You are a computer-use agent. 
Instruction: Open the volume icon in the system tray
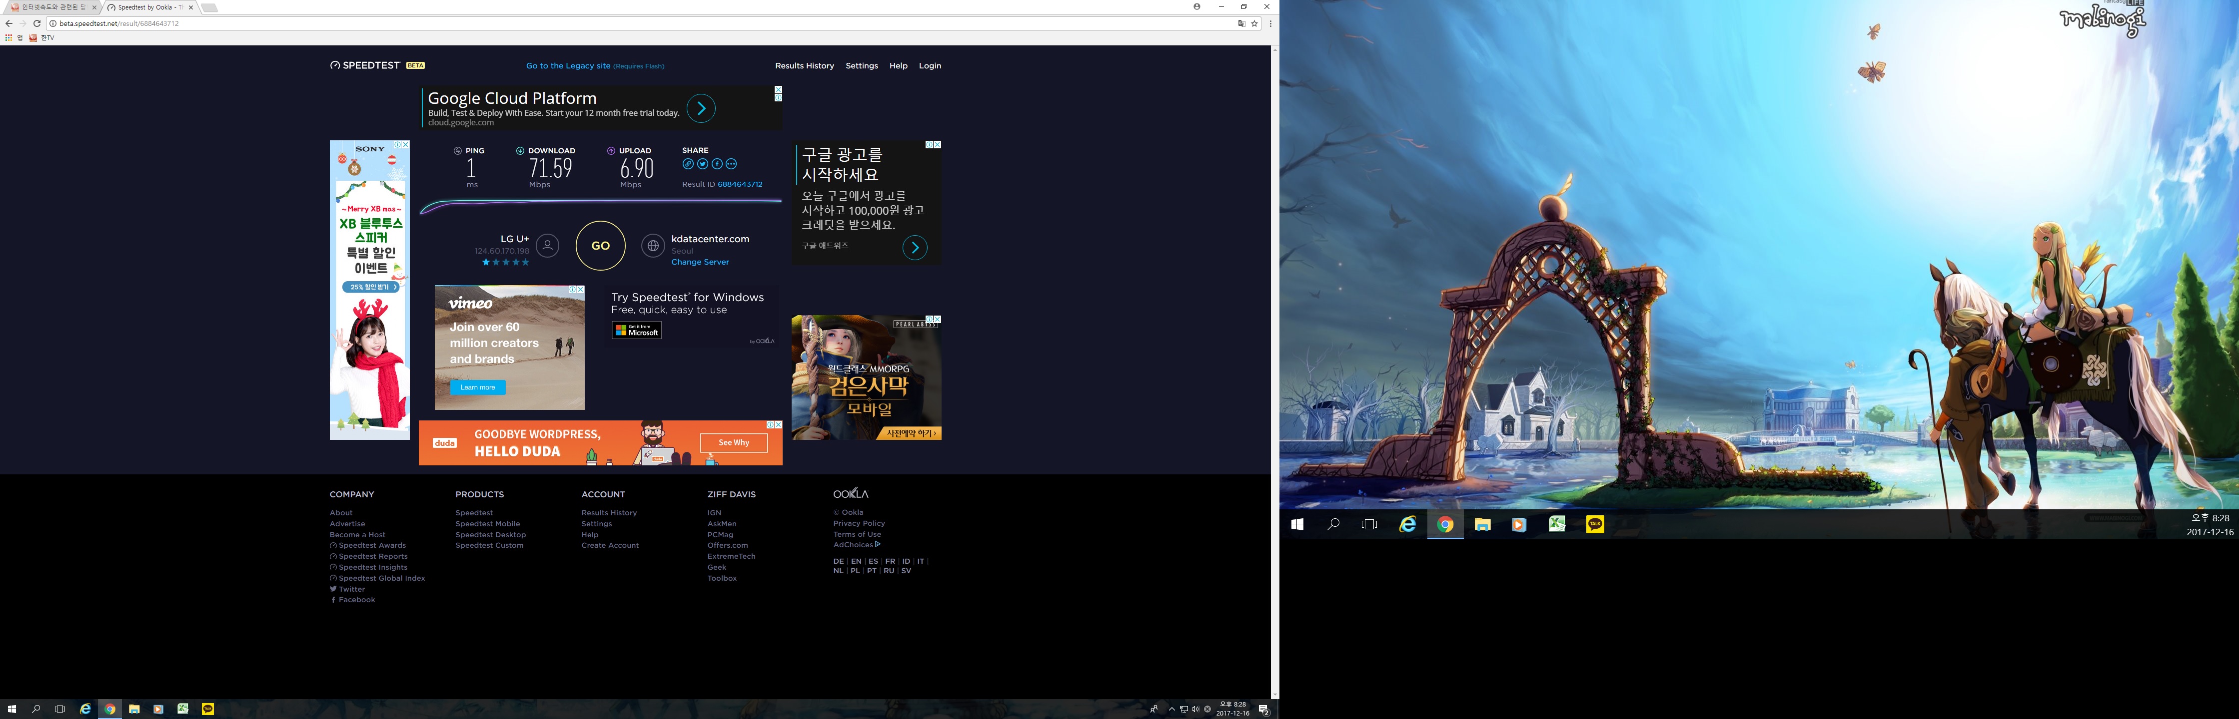[x=1195, y=710]
